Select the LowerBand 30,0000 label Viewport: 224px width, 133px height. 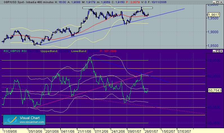click(x=85, y=51)
